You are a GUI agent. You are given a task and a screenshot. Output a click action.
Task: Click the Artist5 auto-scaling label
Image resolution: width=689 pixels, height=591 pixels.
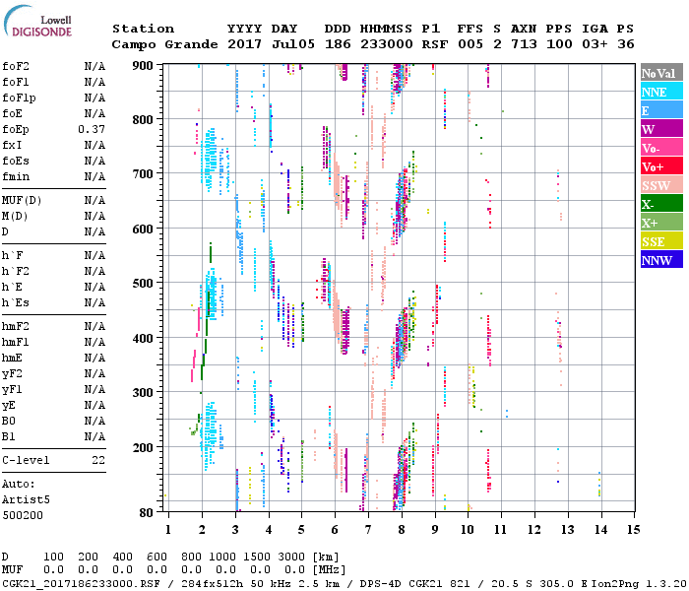[x=25, y=499]
